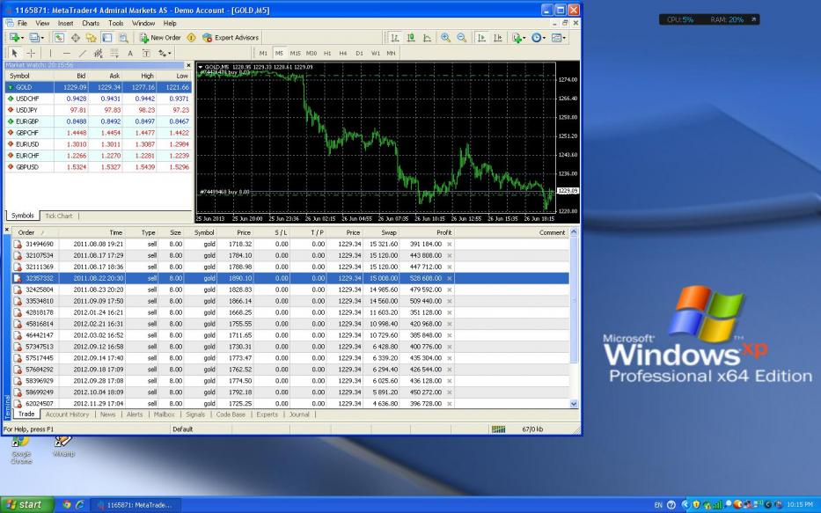Open Chrome from the quick launch bar
The image size is (821, 513).
click(x=67, y=504)
